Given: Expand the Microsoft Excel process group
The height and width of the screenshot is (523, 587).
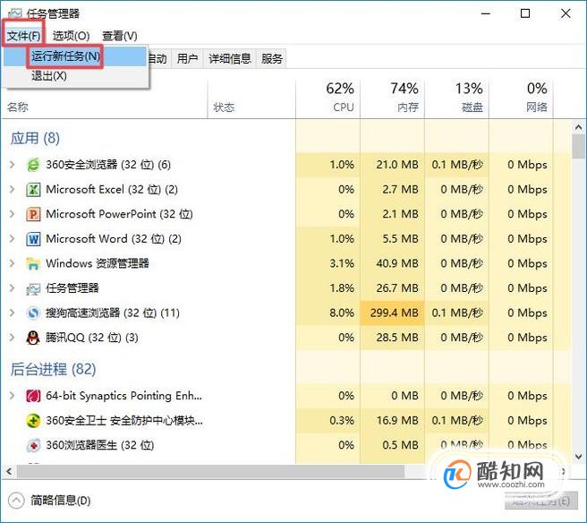Looking at the screenshot, I should (13, 189).
